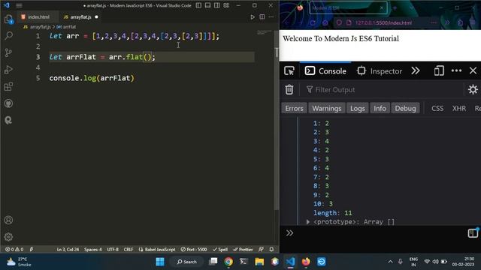Screen dimensions: 481x270
Task: Click the Port : 5500 Live Server item
Action: coord(194,250)
